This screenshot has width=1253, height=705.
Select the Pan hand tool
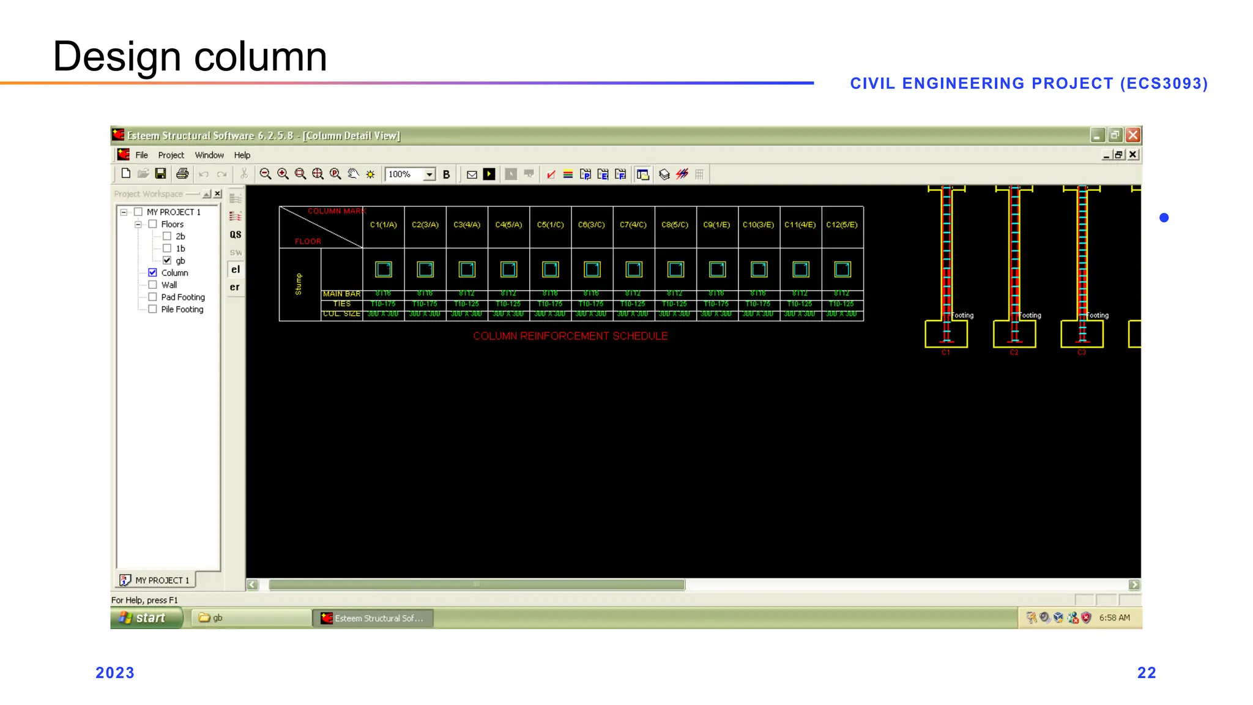(x=353, y=174)
